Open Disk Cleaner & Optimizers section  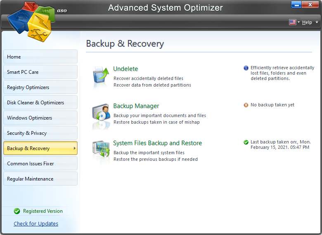click(40, 103)
